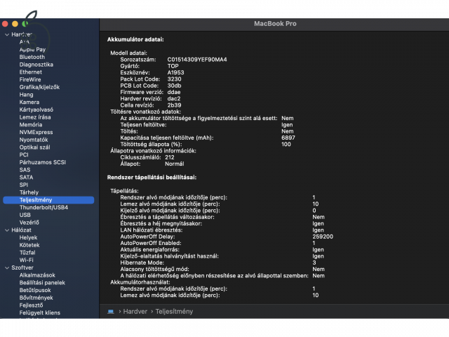Select Hang in the sidebar
Viewport: 449px width, 337px height.
(27, 95)
